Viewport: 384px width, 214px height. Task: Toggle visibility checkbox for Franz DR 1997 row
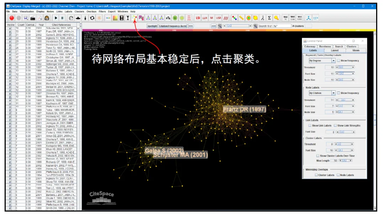(x=10, y=32)
